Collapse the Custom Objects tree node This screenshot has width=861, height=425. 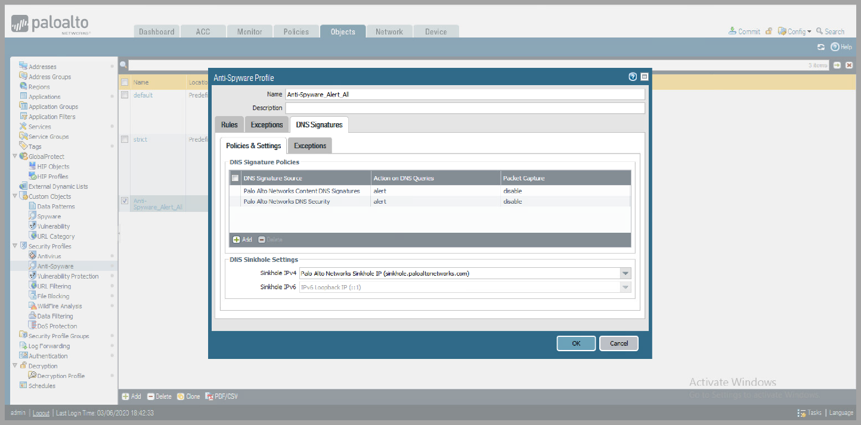coord(15,196)
